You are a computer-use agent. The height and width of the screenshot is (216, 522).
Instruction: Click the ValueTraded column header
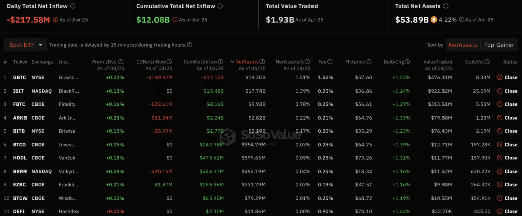click(437, 62)
